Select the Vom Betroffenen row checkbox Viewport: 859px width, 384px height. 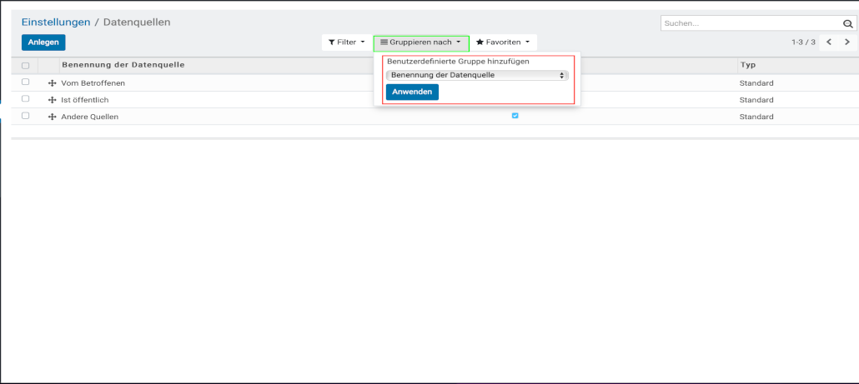click(x=26, y=82)
